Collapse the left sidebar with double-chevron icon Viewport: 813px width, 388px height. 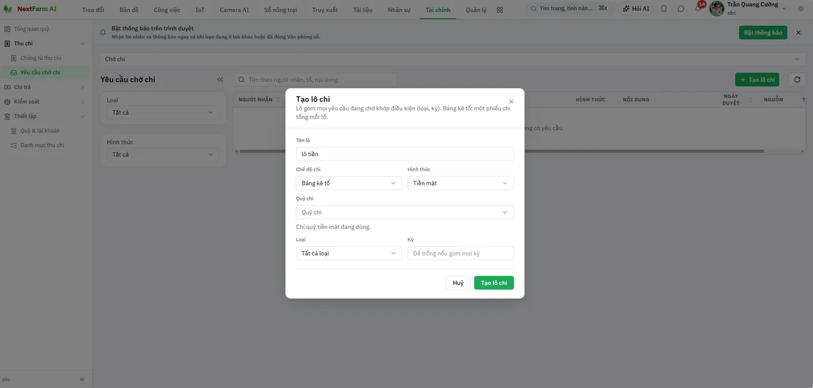point(82,379)
